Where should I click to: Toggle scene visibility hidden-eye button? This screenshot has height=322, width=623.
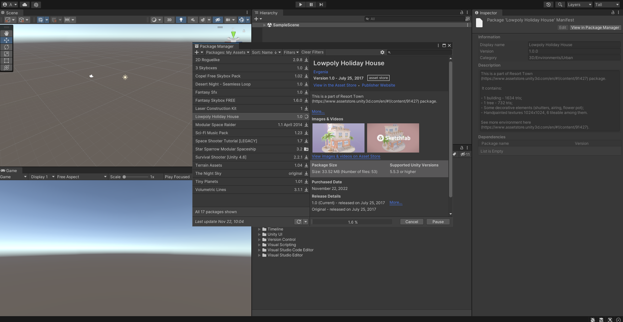point(218,20)
